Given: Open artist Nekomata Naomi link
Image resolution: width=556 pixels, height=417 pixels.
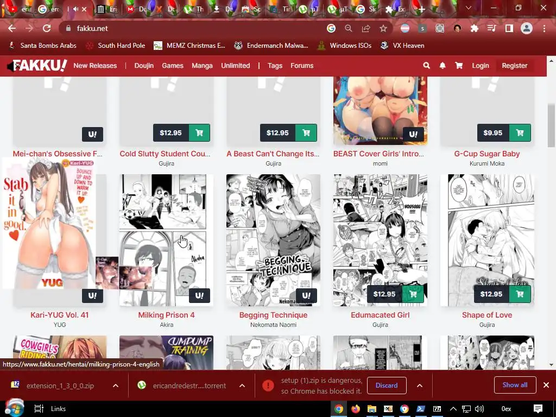Looking at the screenshot, I should pyautogui.click(x=274, y=325).
